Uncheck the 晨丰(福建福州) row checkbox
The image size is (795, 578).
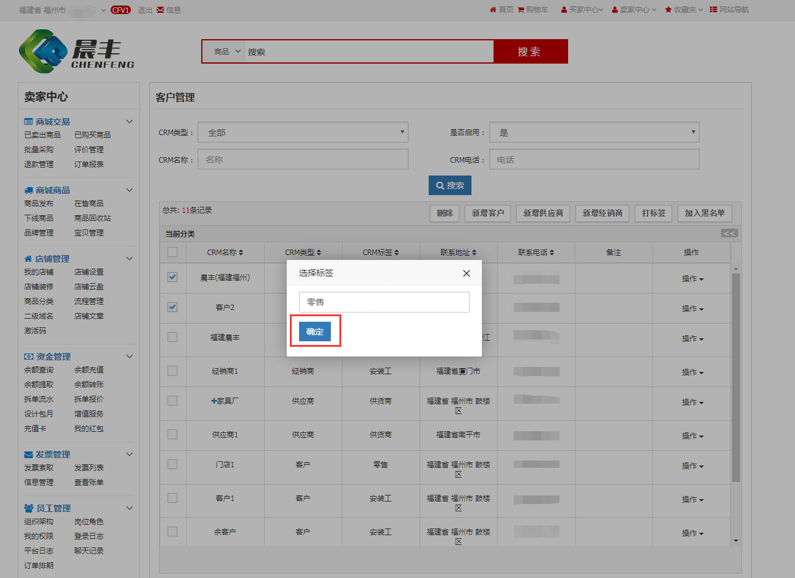[x=172, y=277]
